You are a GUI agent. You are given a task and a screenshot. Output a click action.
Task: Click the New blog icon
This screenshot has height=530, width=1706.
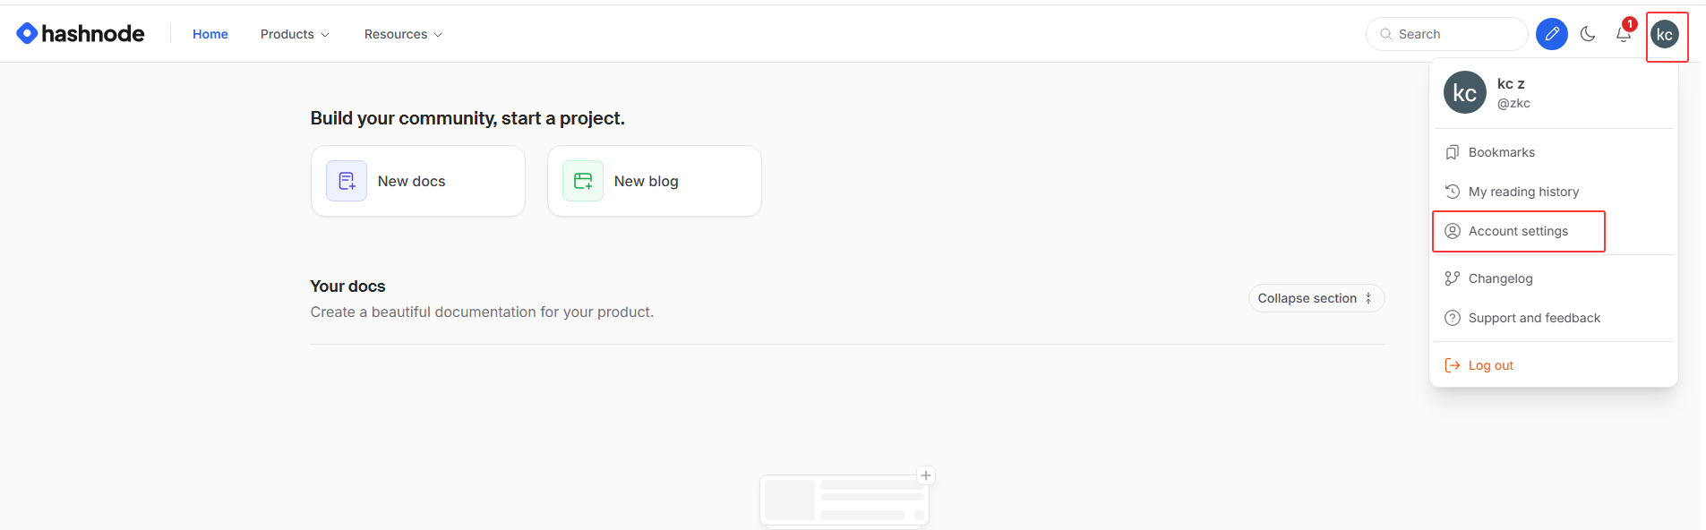point(583,181)
